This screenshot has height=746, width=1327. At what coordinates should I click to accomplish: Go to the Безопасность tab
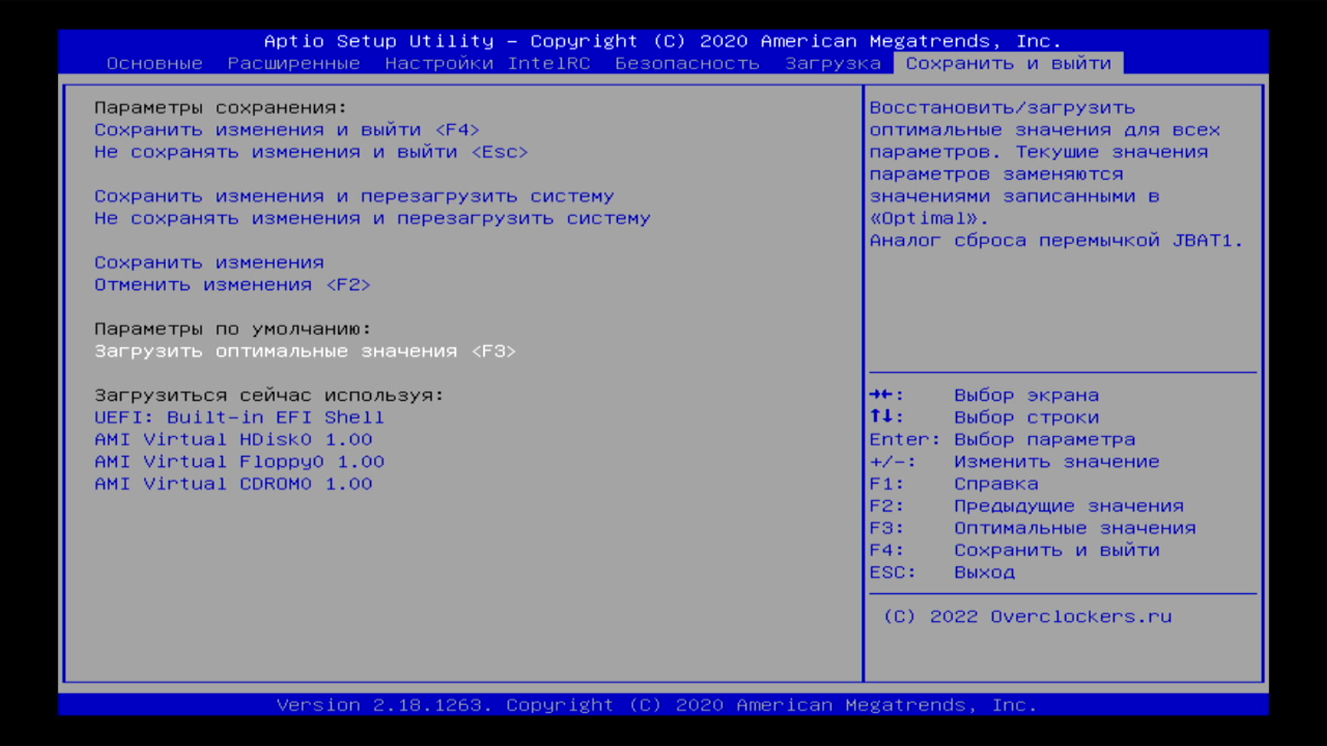tap(687, 64)
